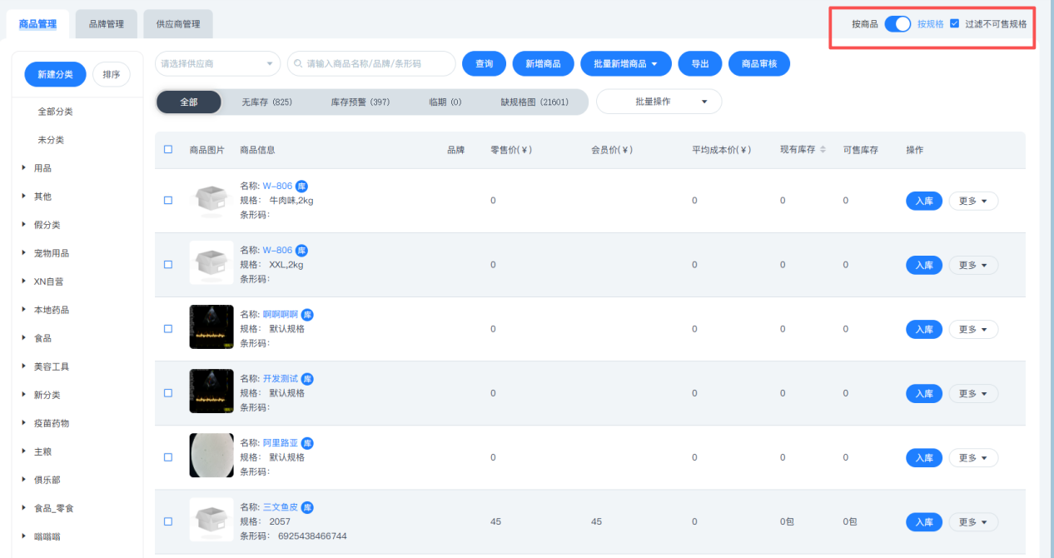Viewport: 1054px width, 558px height.
Task: Click the 新增商品 button
Action: tap(544, 64)
